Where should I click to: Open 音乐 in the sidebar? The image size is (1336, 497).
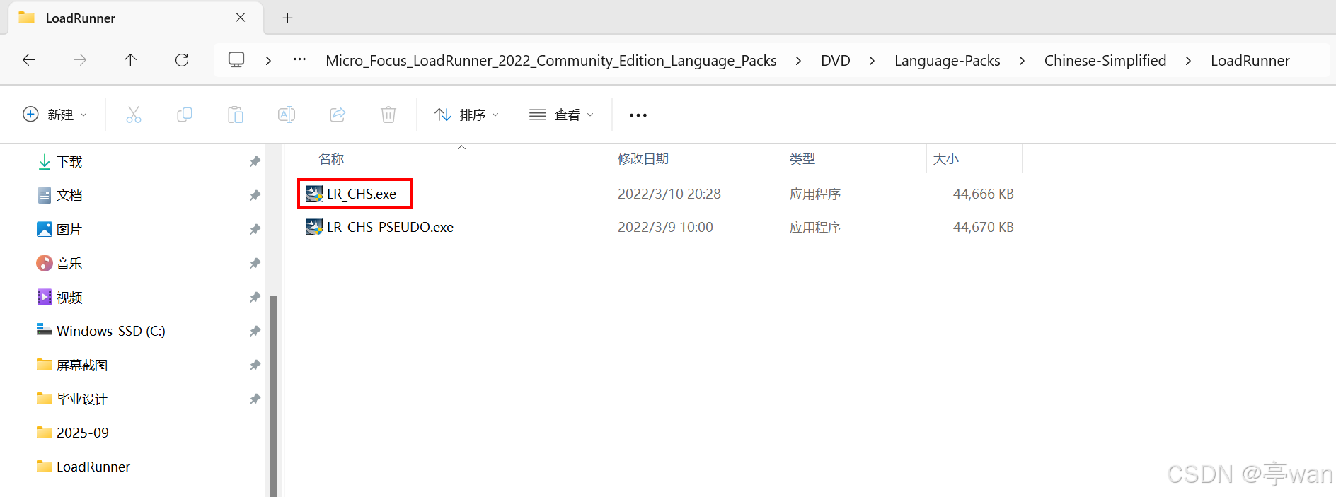(69, 264)
